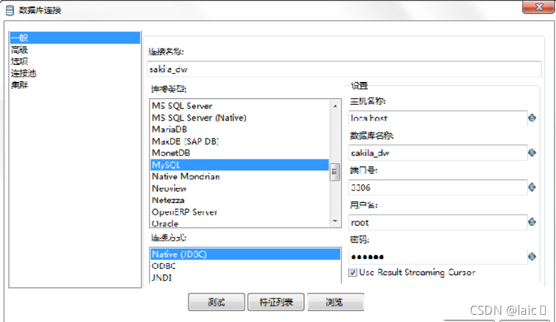Click the 测试 button

[217, 302]
